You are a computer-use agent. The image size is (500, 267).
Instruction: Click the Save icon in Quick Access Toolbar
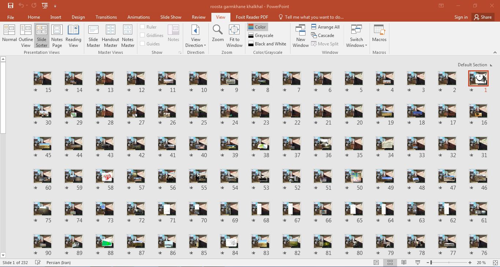pos(11,5)
